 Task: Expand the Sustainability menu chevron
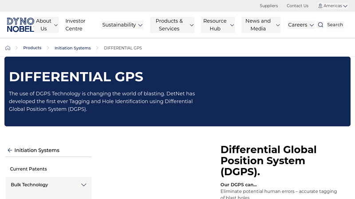140,25
